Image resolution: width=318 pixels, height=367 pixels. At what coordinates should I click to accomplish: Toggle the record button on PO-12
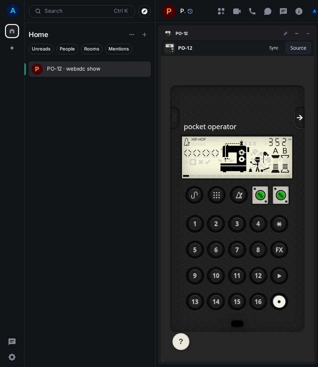pos(279,302)
